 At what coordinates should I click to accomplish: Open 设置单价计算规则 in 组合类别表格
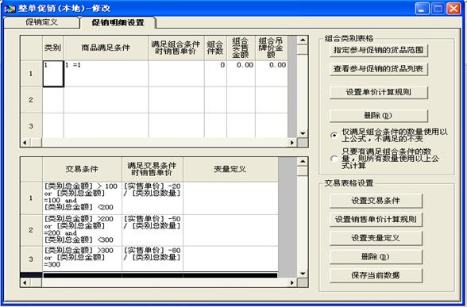coord(379,92)
